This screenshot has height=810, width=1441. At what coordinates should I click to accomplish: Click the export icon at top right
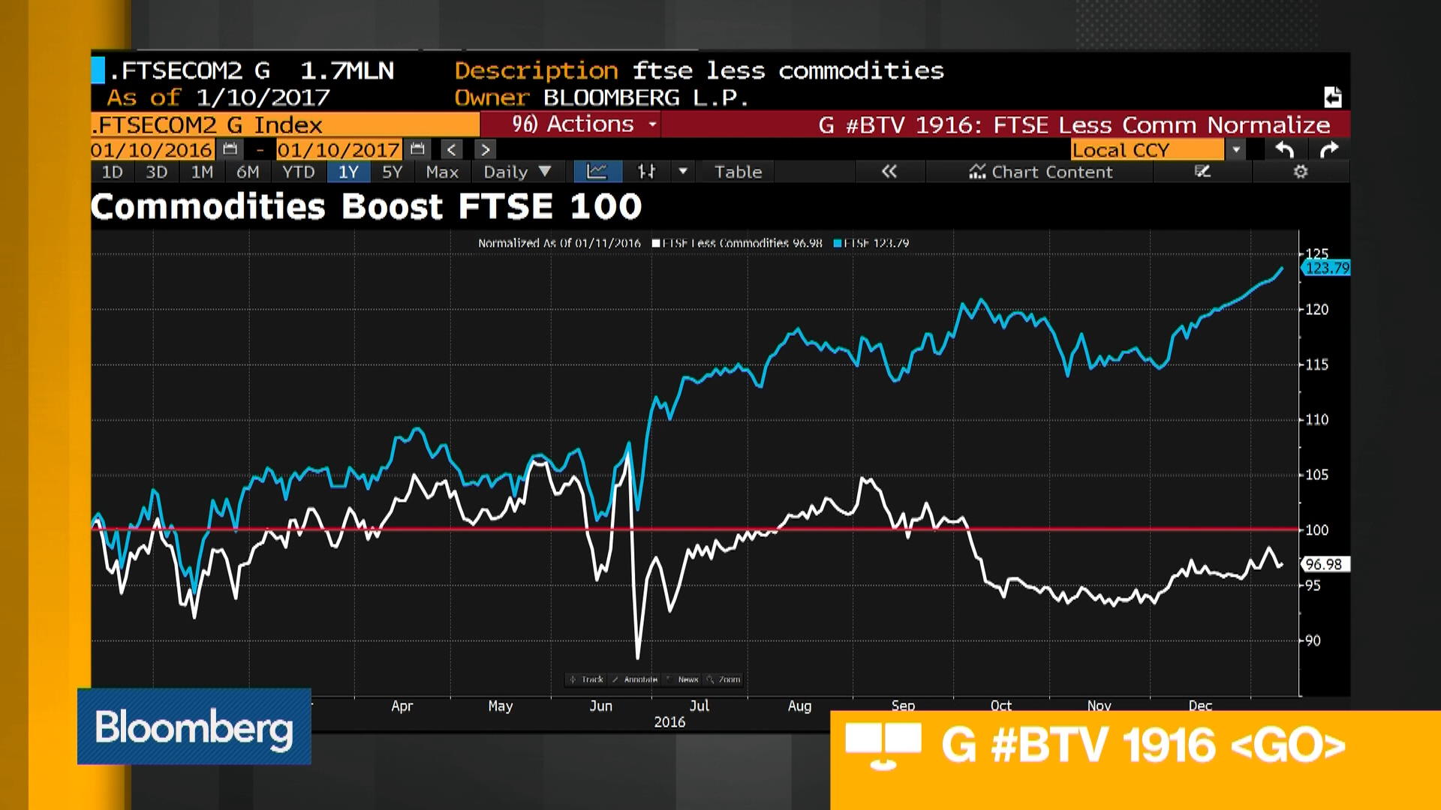1333,97
